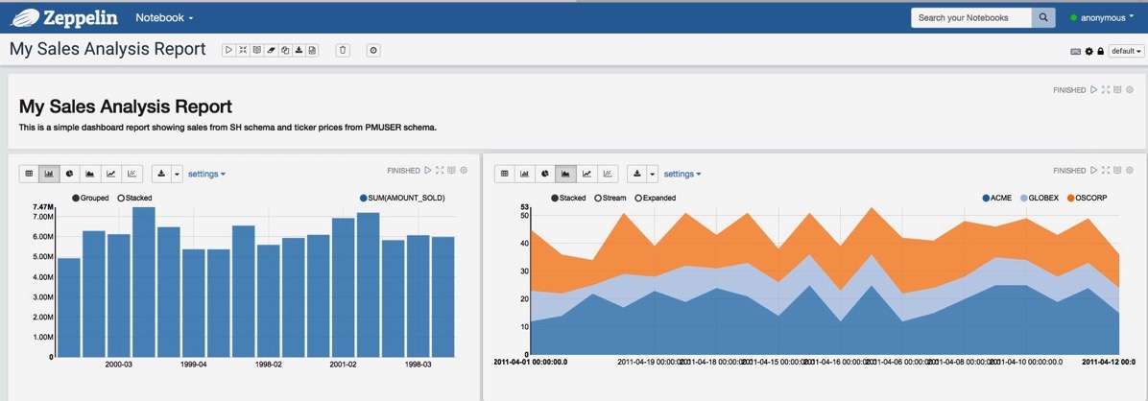Click the trash icon to remove the note

point(344,51)
